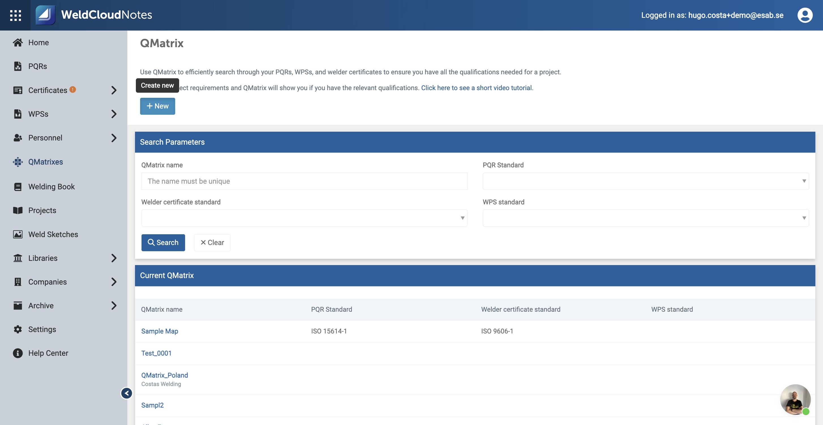This screenshot has height=425, width=823.
Task: Click the Welding Book icon
Action: click(18, 187)
